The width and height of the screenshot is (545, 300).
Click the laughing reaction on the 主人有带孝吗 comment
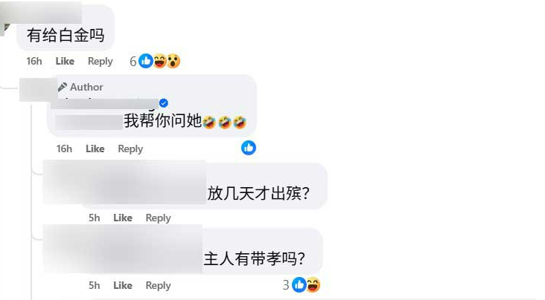(x=313, y=284)
